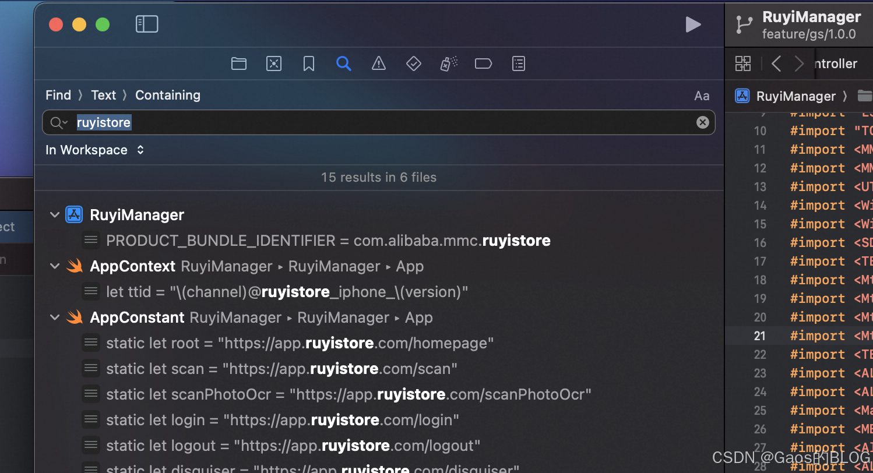Open the scanPhotoOcr result line
This screenshot has width=873, height=473.
(349, 394)
